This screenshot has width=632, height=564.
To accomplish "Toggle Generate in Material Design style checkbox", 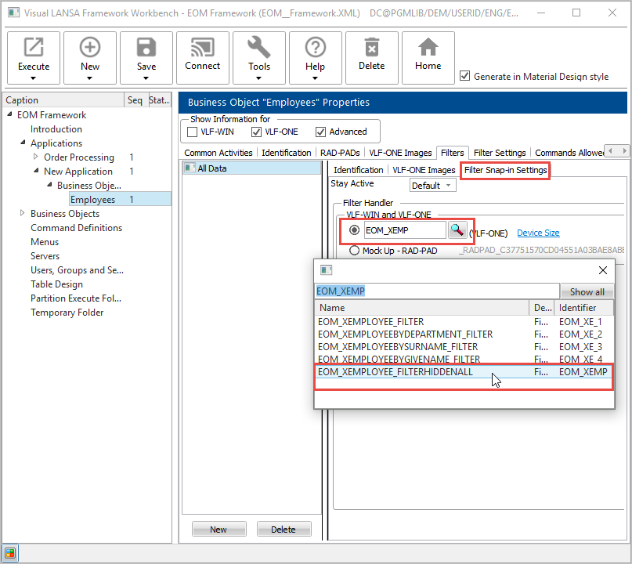I will point(464,76).
